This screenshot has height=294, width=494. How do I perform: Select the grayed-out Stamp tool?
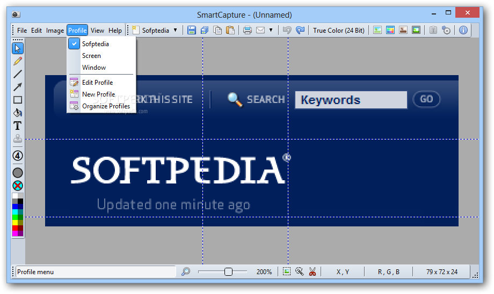click(18, 138)
